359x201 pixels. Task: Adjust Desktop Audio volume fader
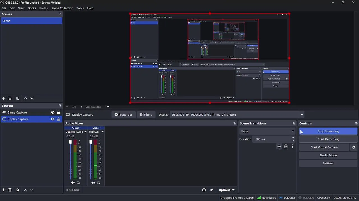pos(70,142)
